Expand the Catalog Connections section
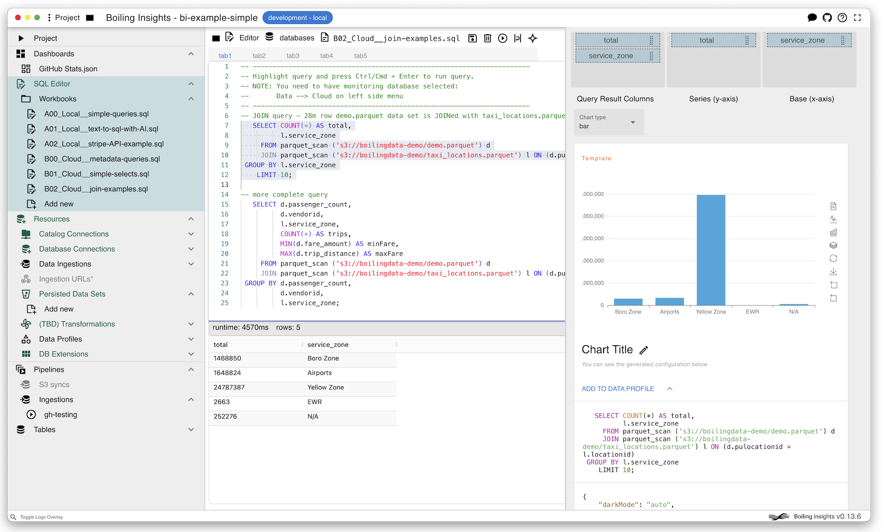The height and width of the screenshot is (532, 882). [191, 234]
